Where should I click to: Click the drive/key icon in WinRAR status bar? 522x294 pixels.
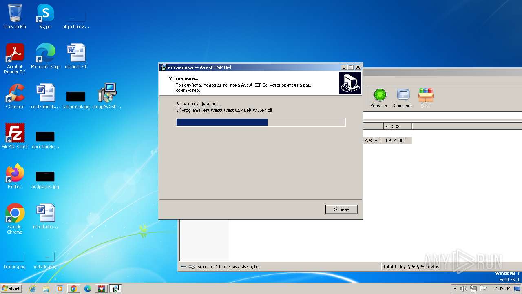(x=188, y=267)
